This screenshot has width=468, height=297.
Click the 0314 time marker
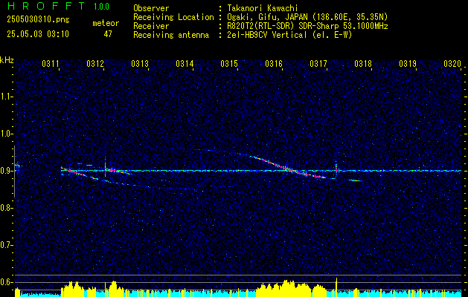tap(185, 63)
